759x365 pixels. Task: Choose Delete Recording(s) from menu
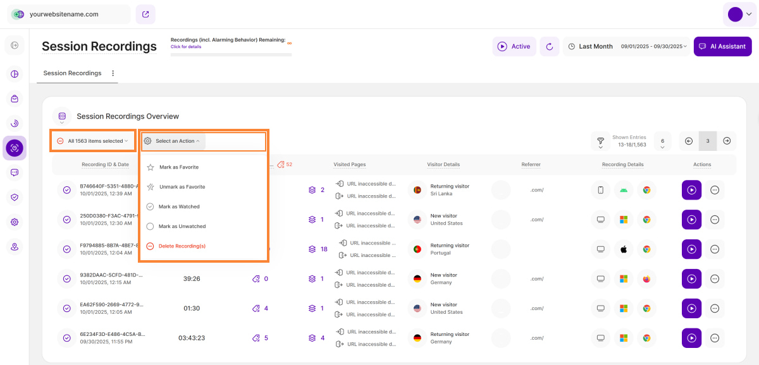click(x=182, y=246)
